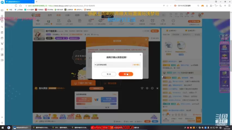This screenshot has width=232, height=130.
Task: Toggle the checkbox beside the title bar
Action: [x=152, y=38]
